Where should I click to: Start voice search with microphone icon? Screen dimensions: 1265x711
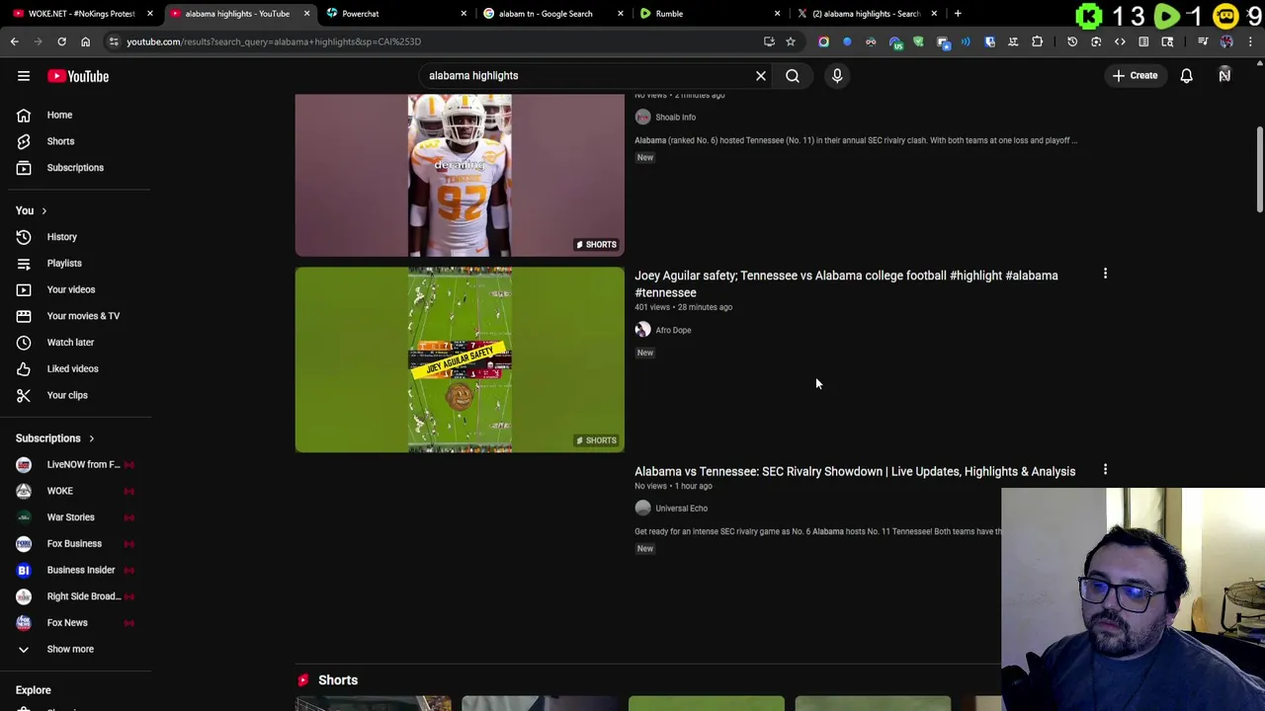click(837, 75)
